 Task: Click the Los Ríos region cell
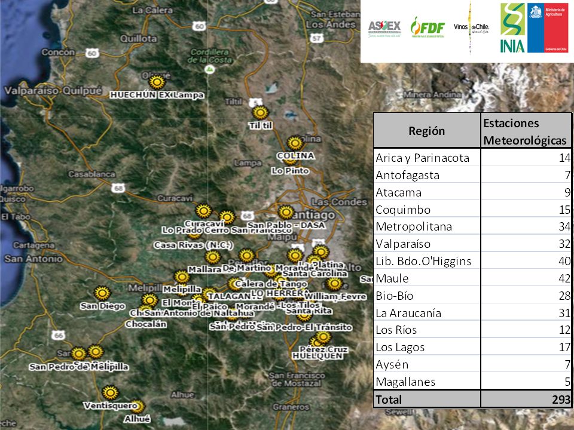(427, 330)
